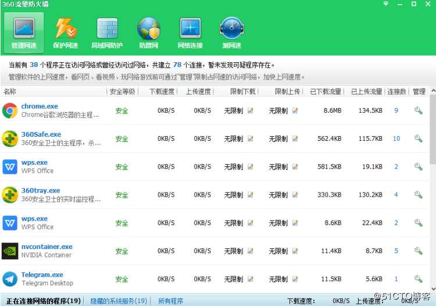Click the 8.6MB downloaded traffic value
The height and width of the screenshot is (306, 436).
point(333,111)
